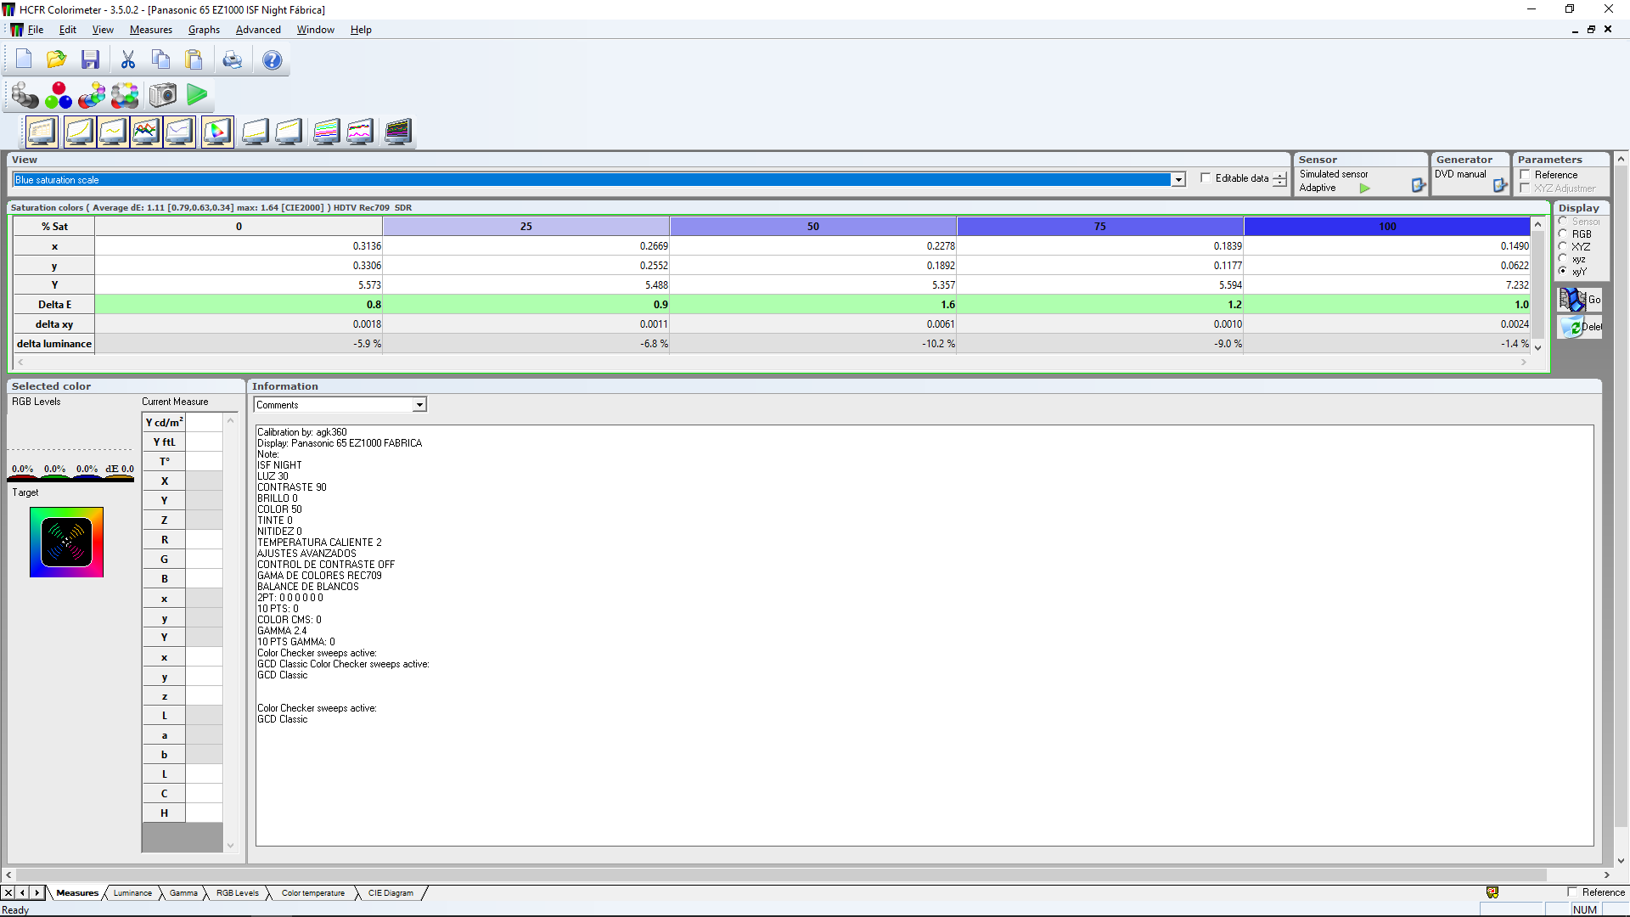
Task: Click the Save floppy disk icon
Action: click(x=90, y=59)
